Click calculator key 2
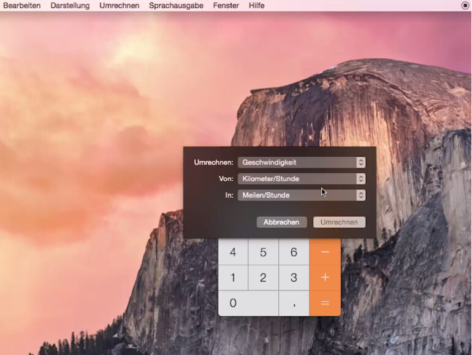This screenshot has width=472, height=355. (x=264, y=278)
